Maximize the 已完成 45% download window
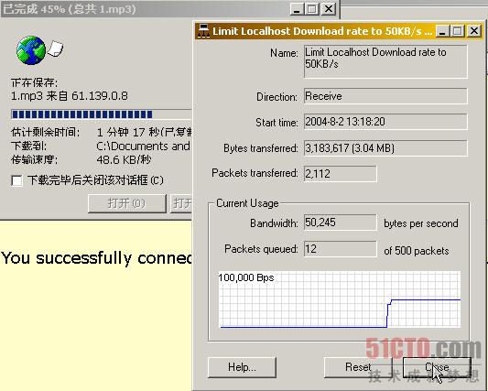Image resolution: width=488 pixels, height=391 pixels. pyautogui.click(x=312, y=9)
